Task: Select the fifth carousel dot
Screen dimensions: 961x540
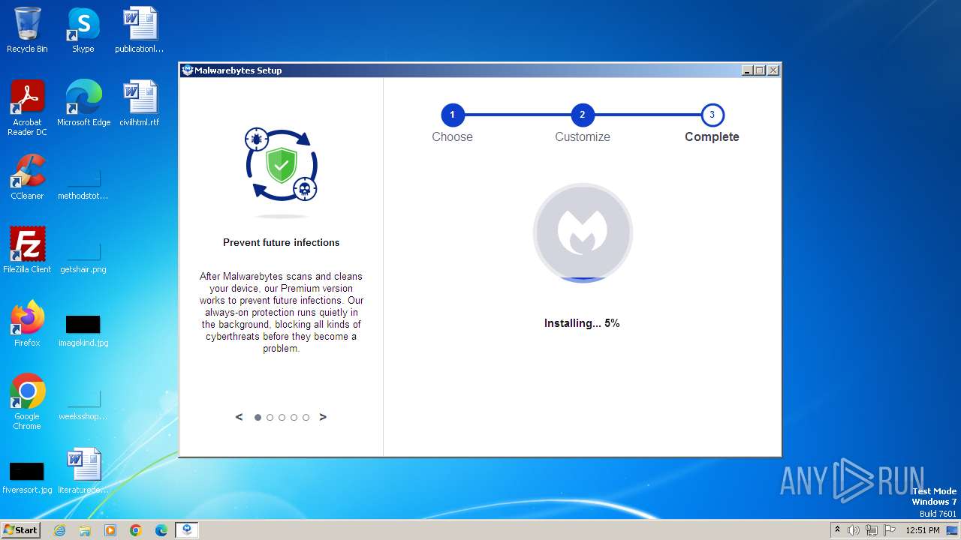Action: 306,418
